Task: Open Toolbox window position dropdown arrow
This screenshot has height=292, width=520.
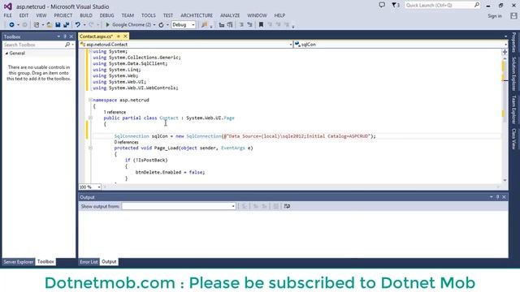Action: point(58,36)
